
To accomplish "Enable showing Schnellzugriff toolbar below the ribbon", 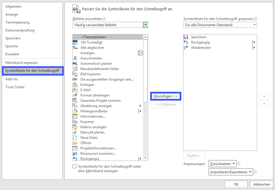I will (x=74, y=166).
